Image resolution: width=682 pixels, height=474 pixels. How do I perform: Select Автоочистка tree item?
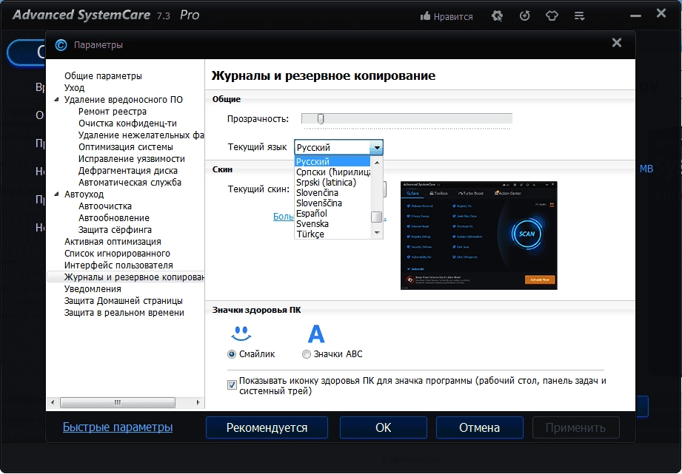coord(105,206)
